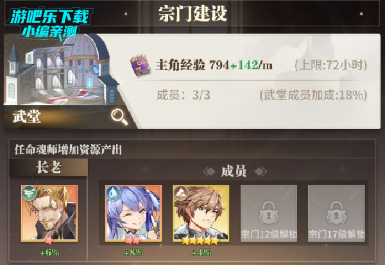Image resolution: width=385 pixels, height=265 pixels.
Task: Select the 成员 section header
Action: (x=234, y=171)
